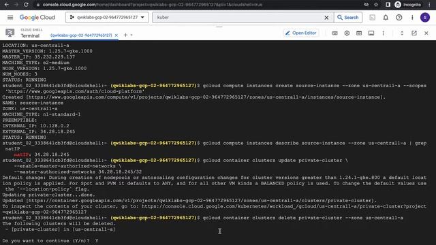
Task: Open the notifications bell
Action: (386, 18)
